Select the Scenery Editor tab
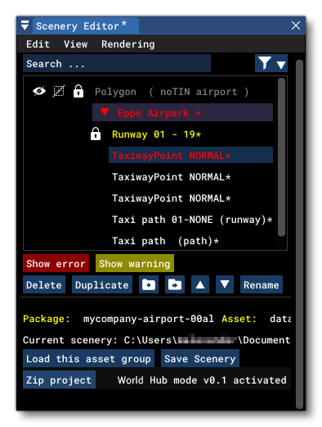This screenshot has width=322, height=427. [86, 26]
